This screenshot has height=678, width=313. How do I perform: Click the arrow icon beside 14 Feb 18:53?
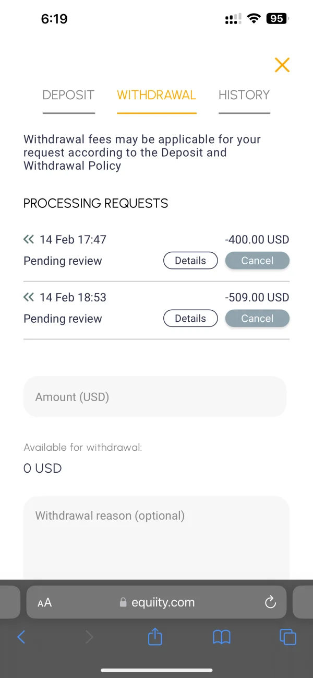click(x=29, y=298)
